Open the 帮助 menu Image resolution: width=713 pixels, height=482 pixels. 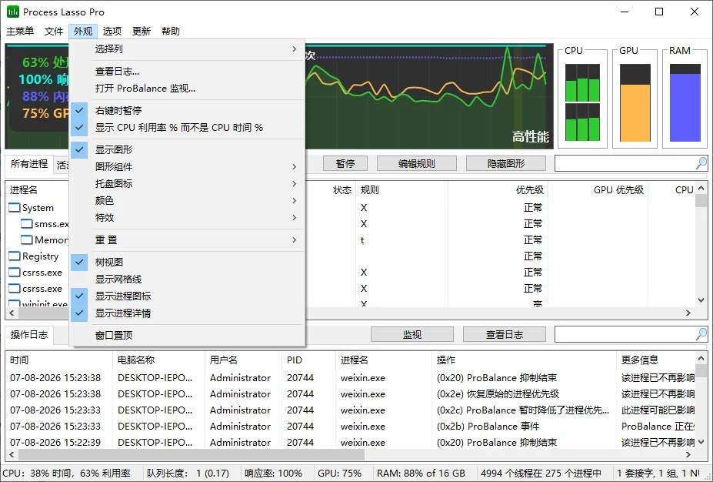pyautogui.click(x=171, y=31)
